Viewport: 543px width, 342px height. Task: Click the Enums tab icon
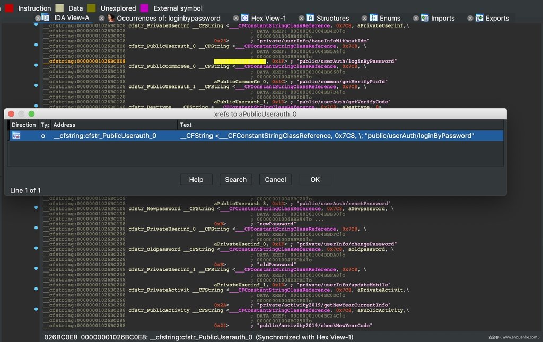coord(374,18)
